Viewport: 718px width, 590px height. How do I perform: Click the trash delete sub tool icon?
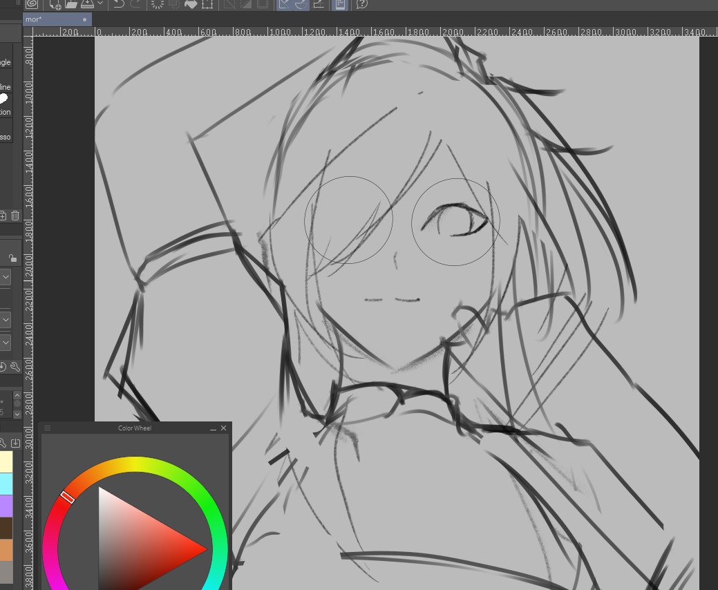(15, 216)
